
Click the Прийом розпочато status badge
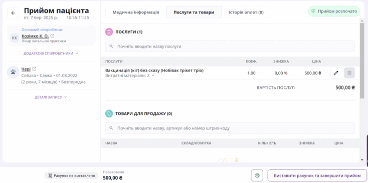(x=334, y=11)
